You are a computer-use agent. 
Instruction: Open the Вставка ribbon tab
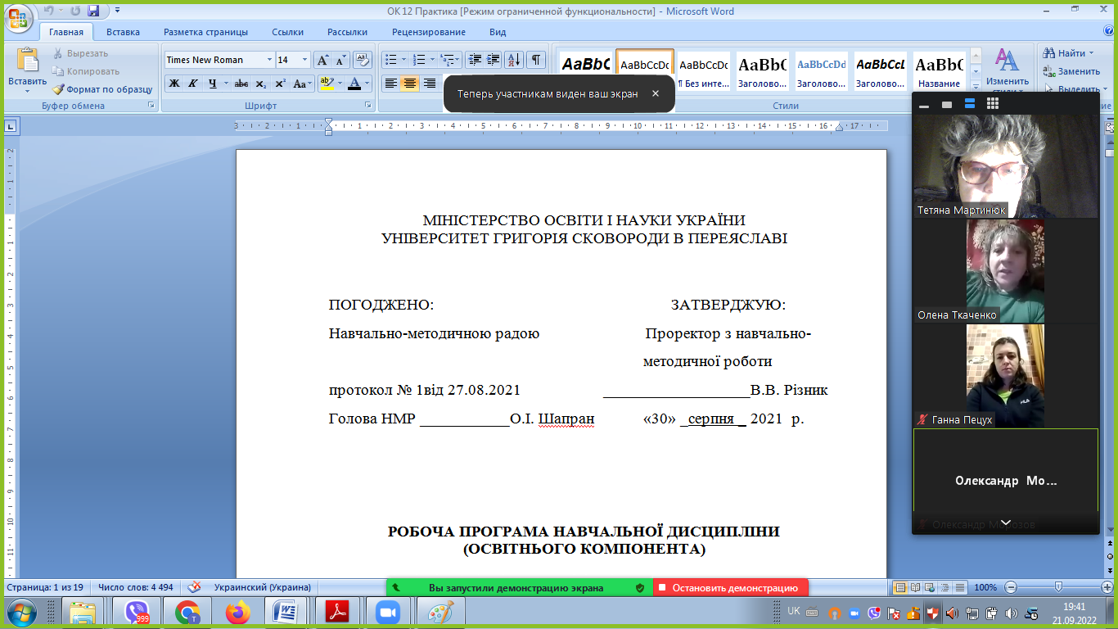point(123,32)
